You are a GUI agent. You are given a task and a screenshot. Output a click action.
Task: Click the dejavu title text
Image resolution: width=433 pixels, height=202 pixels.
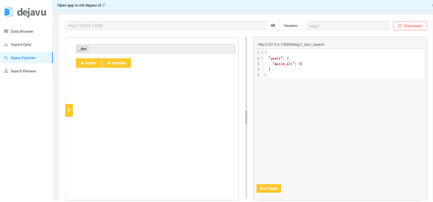pyautogui.click(x=32, y=12)
